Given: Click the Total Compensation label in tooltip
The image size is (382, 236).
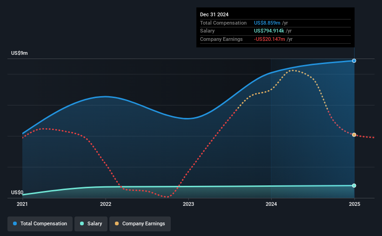Looking at the screenshot, I should 223,23.
